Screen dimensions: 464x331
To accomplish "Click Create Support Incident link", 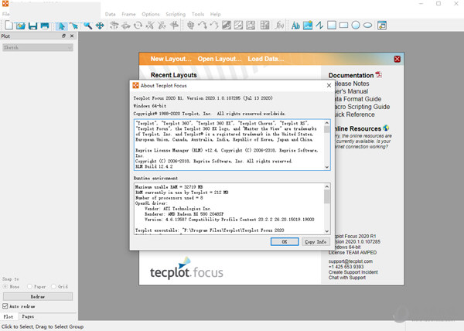I will click(x=353, y=272).
